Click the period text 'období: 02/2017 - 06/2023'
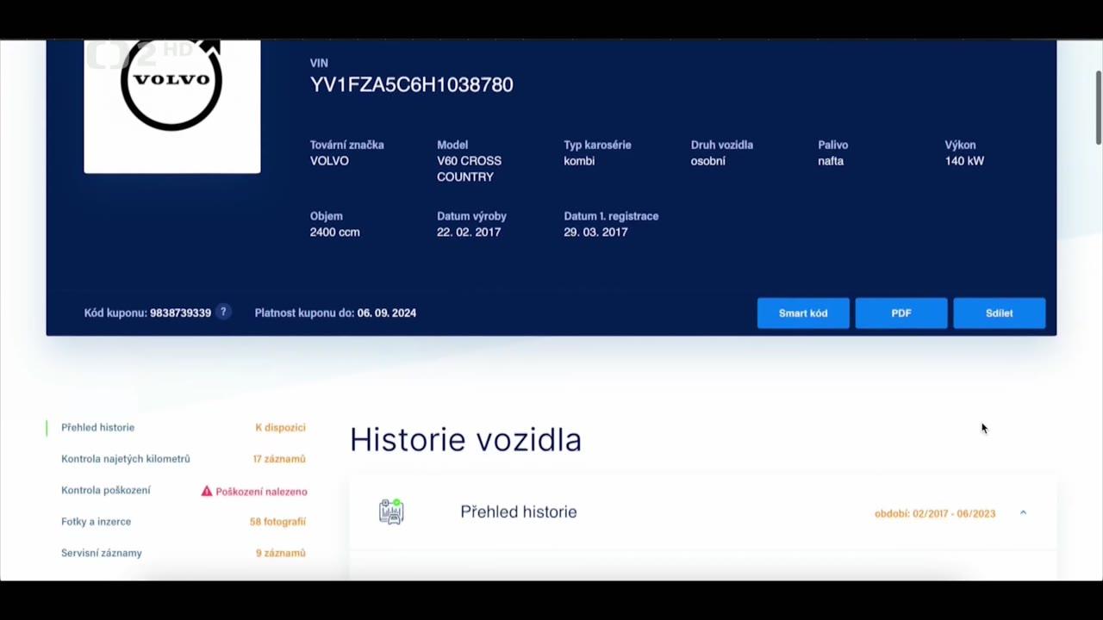 click(x=935, y=513)
